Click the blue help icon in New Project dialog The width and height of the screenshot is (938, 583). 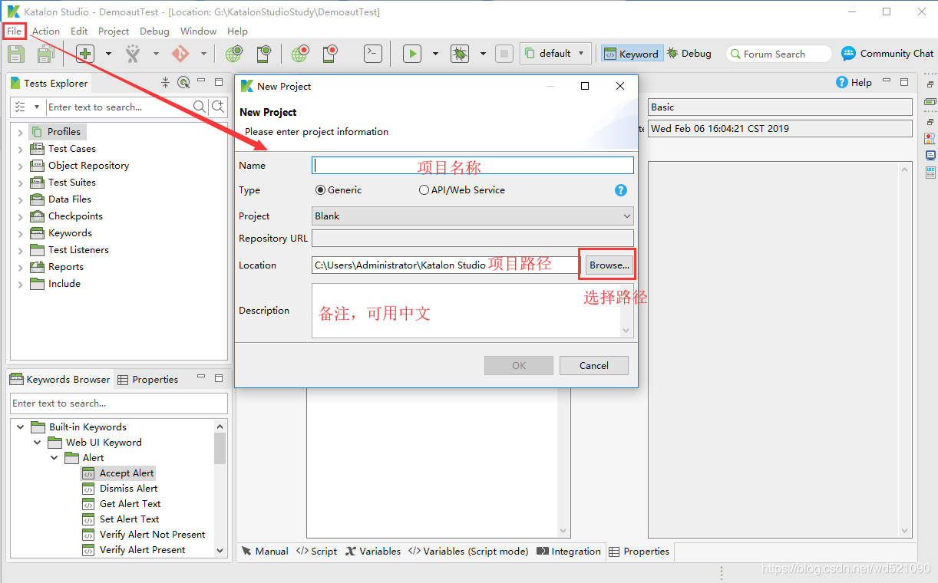click(x=621, y=190)
